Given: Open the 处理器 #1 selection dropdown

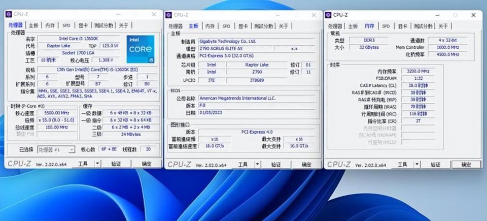Looking at the screenshot, I should coord(56,149).
